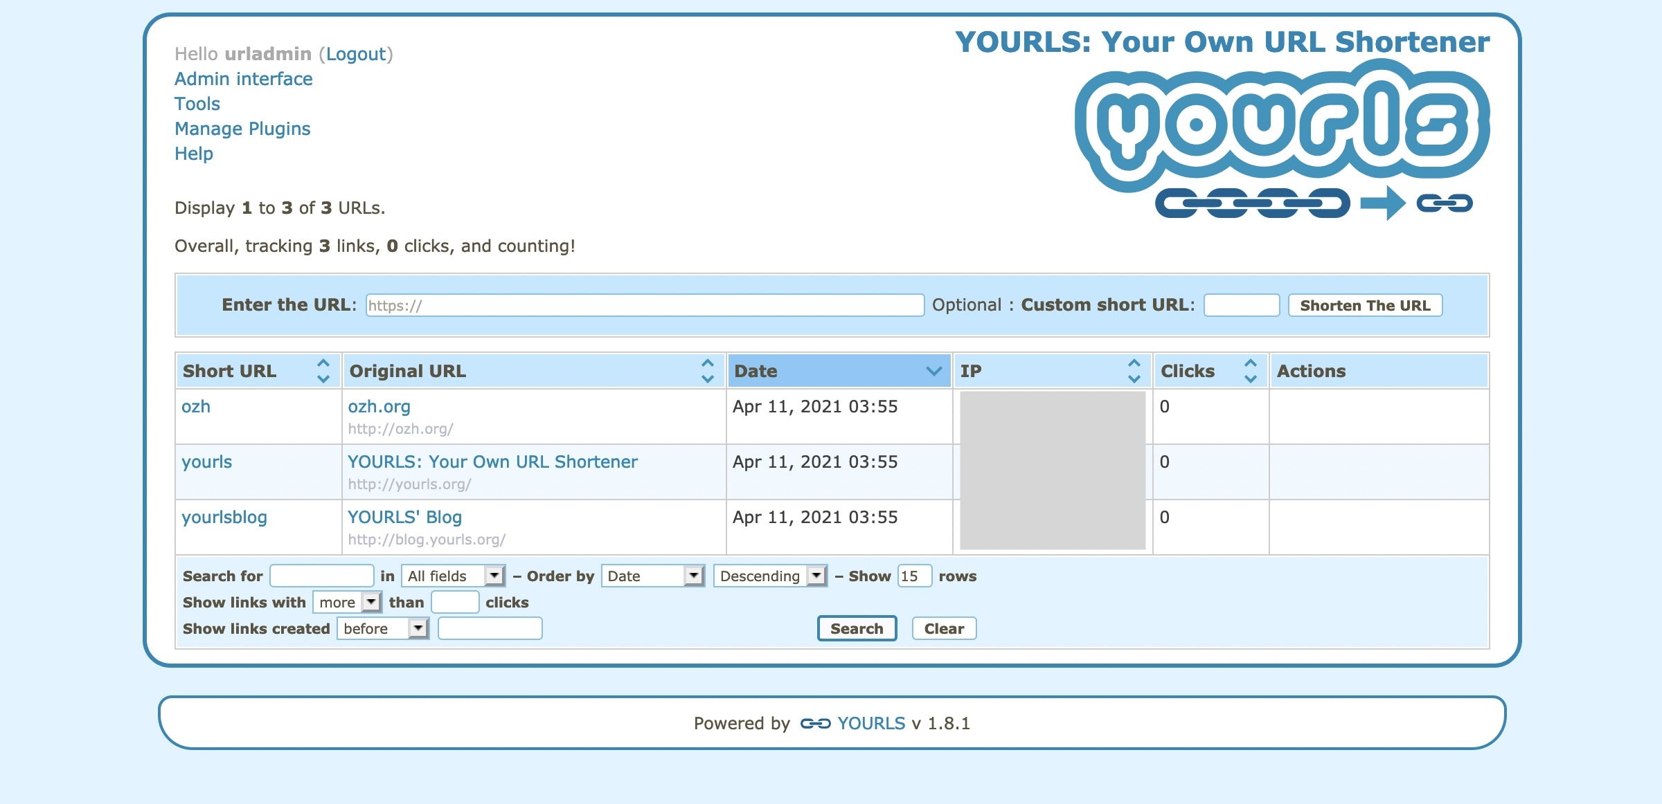
Task: Focus the clicks threshold field
Action: point(455,602)
